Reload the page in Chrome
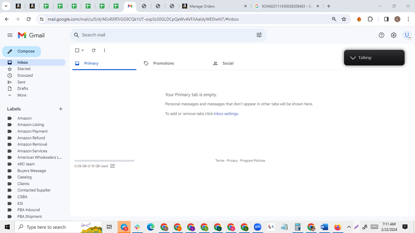The width and height of the screenshot is (415, 233). pyautogui.click(x=29, y=19)
